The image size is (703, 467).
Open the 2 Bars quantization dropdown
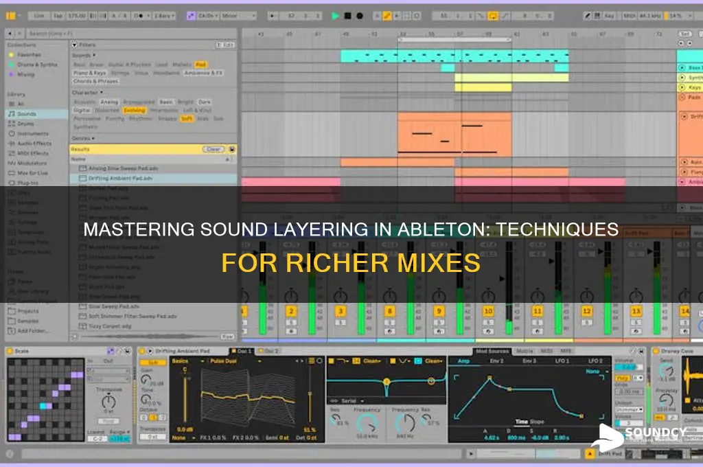point(164,16)
